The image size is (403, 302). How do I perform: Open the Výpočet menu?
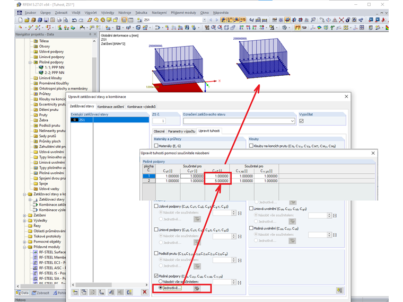point(91,13)
